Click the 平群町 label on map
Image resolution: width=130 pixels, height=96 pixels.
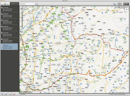pyautogui.click(x=46, y=69)
